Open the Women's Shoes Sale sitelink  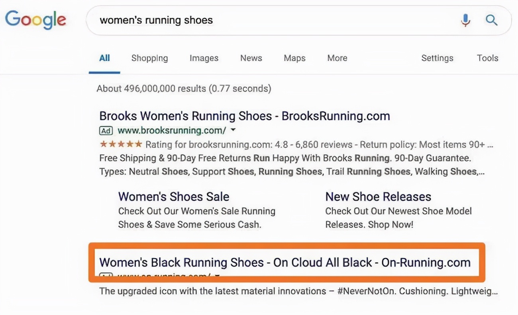tap(174, 197)
